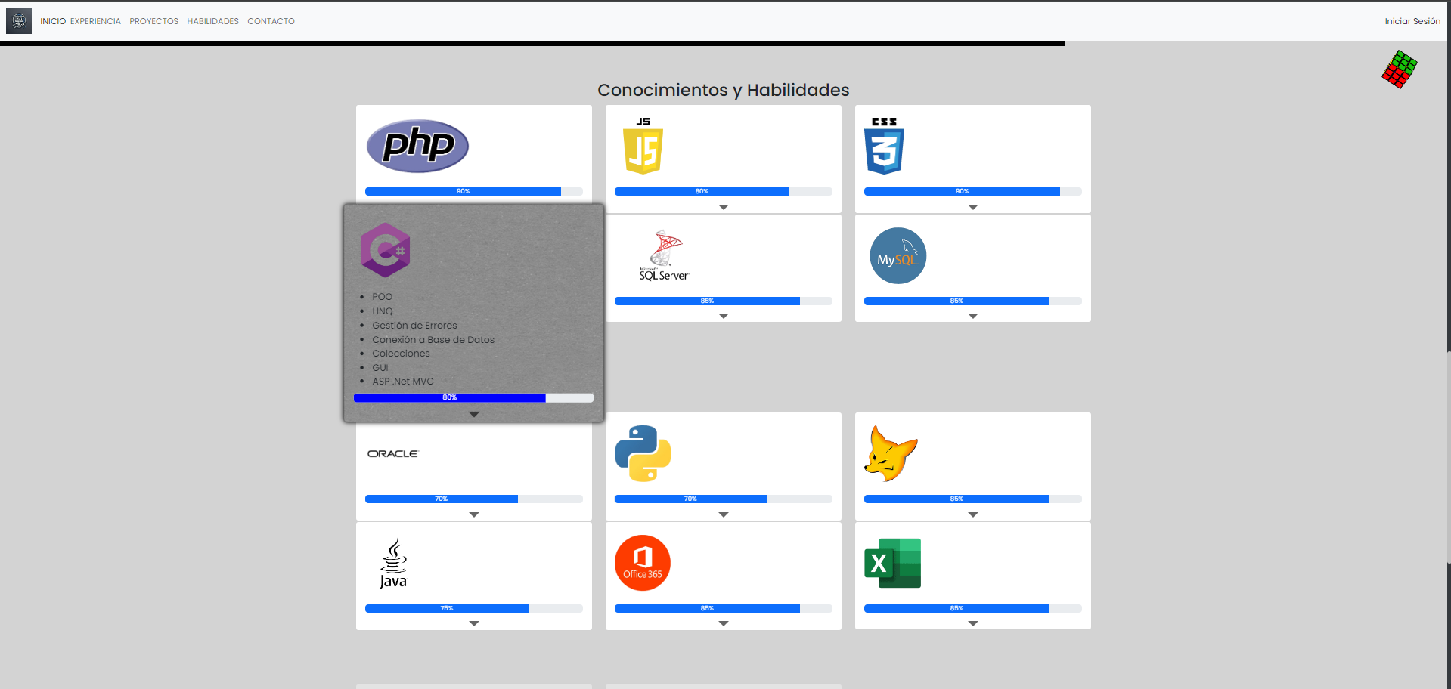Image resolution: width=1451 pixels, height=689 pixels.
Task: Click the "Colecciones" list item
Action: click(x=401, y=354)
